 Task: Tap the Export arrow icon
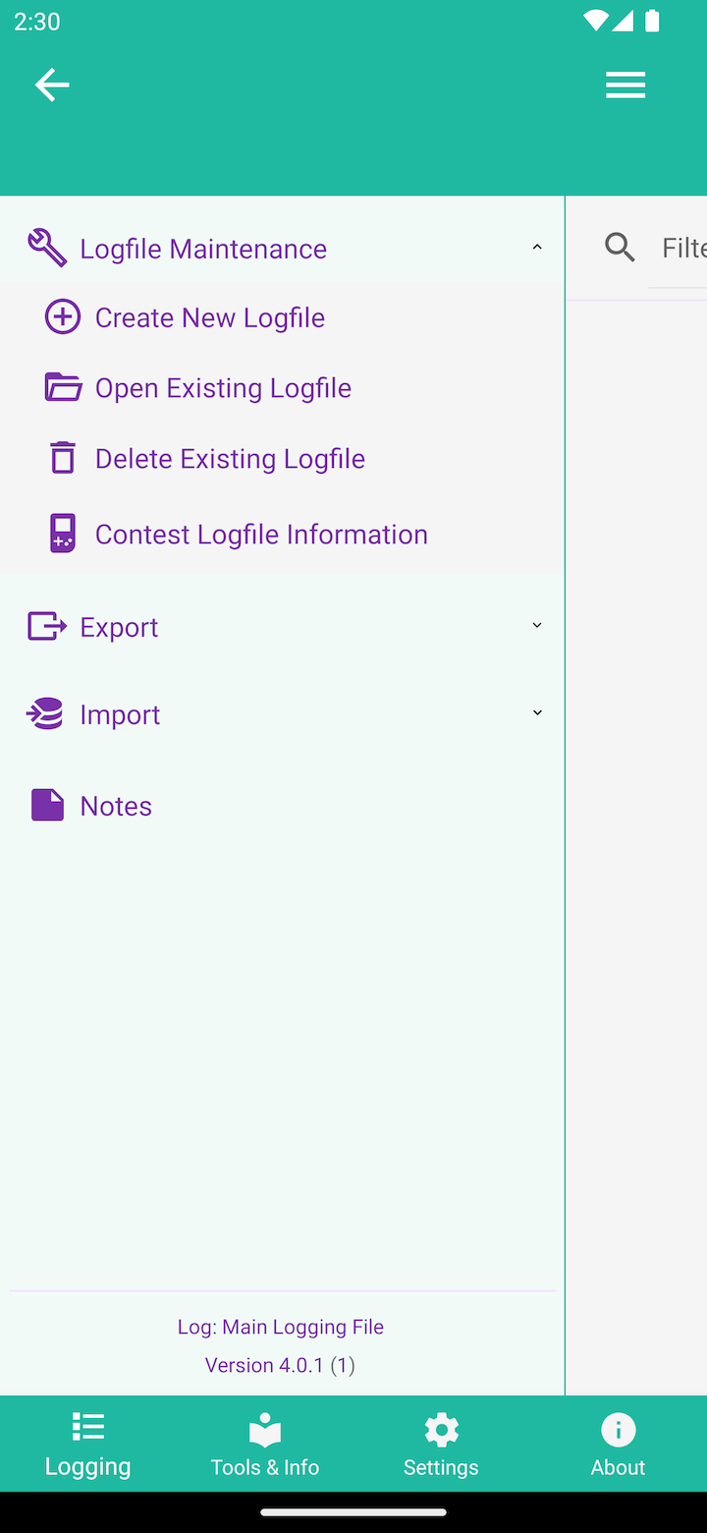point(47,626)
